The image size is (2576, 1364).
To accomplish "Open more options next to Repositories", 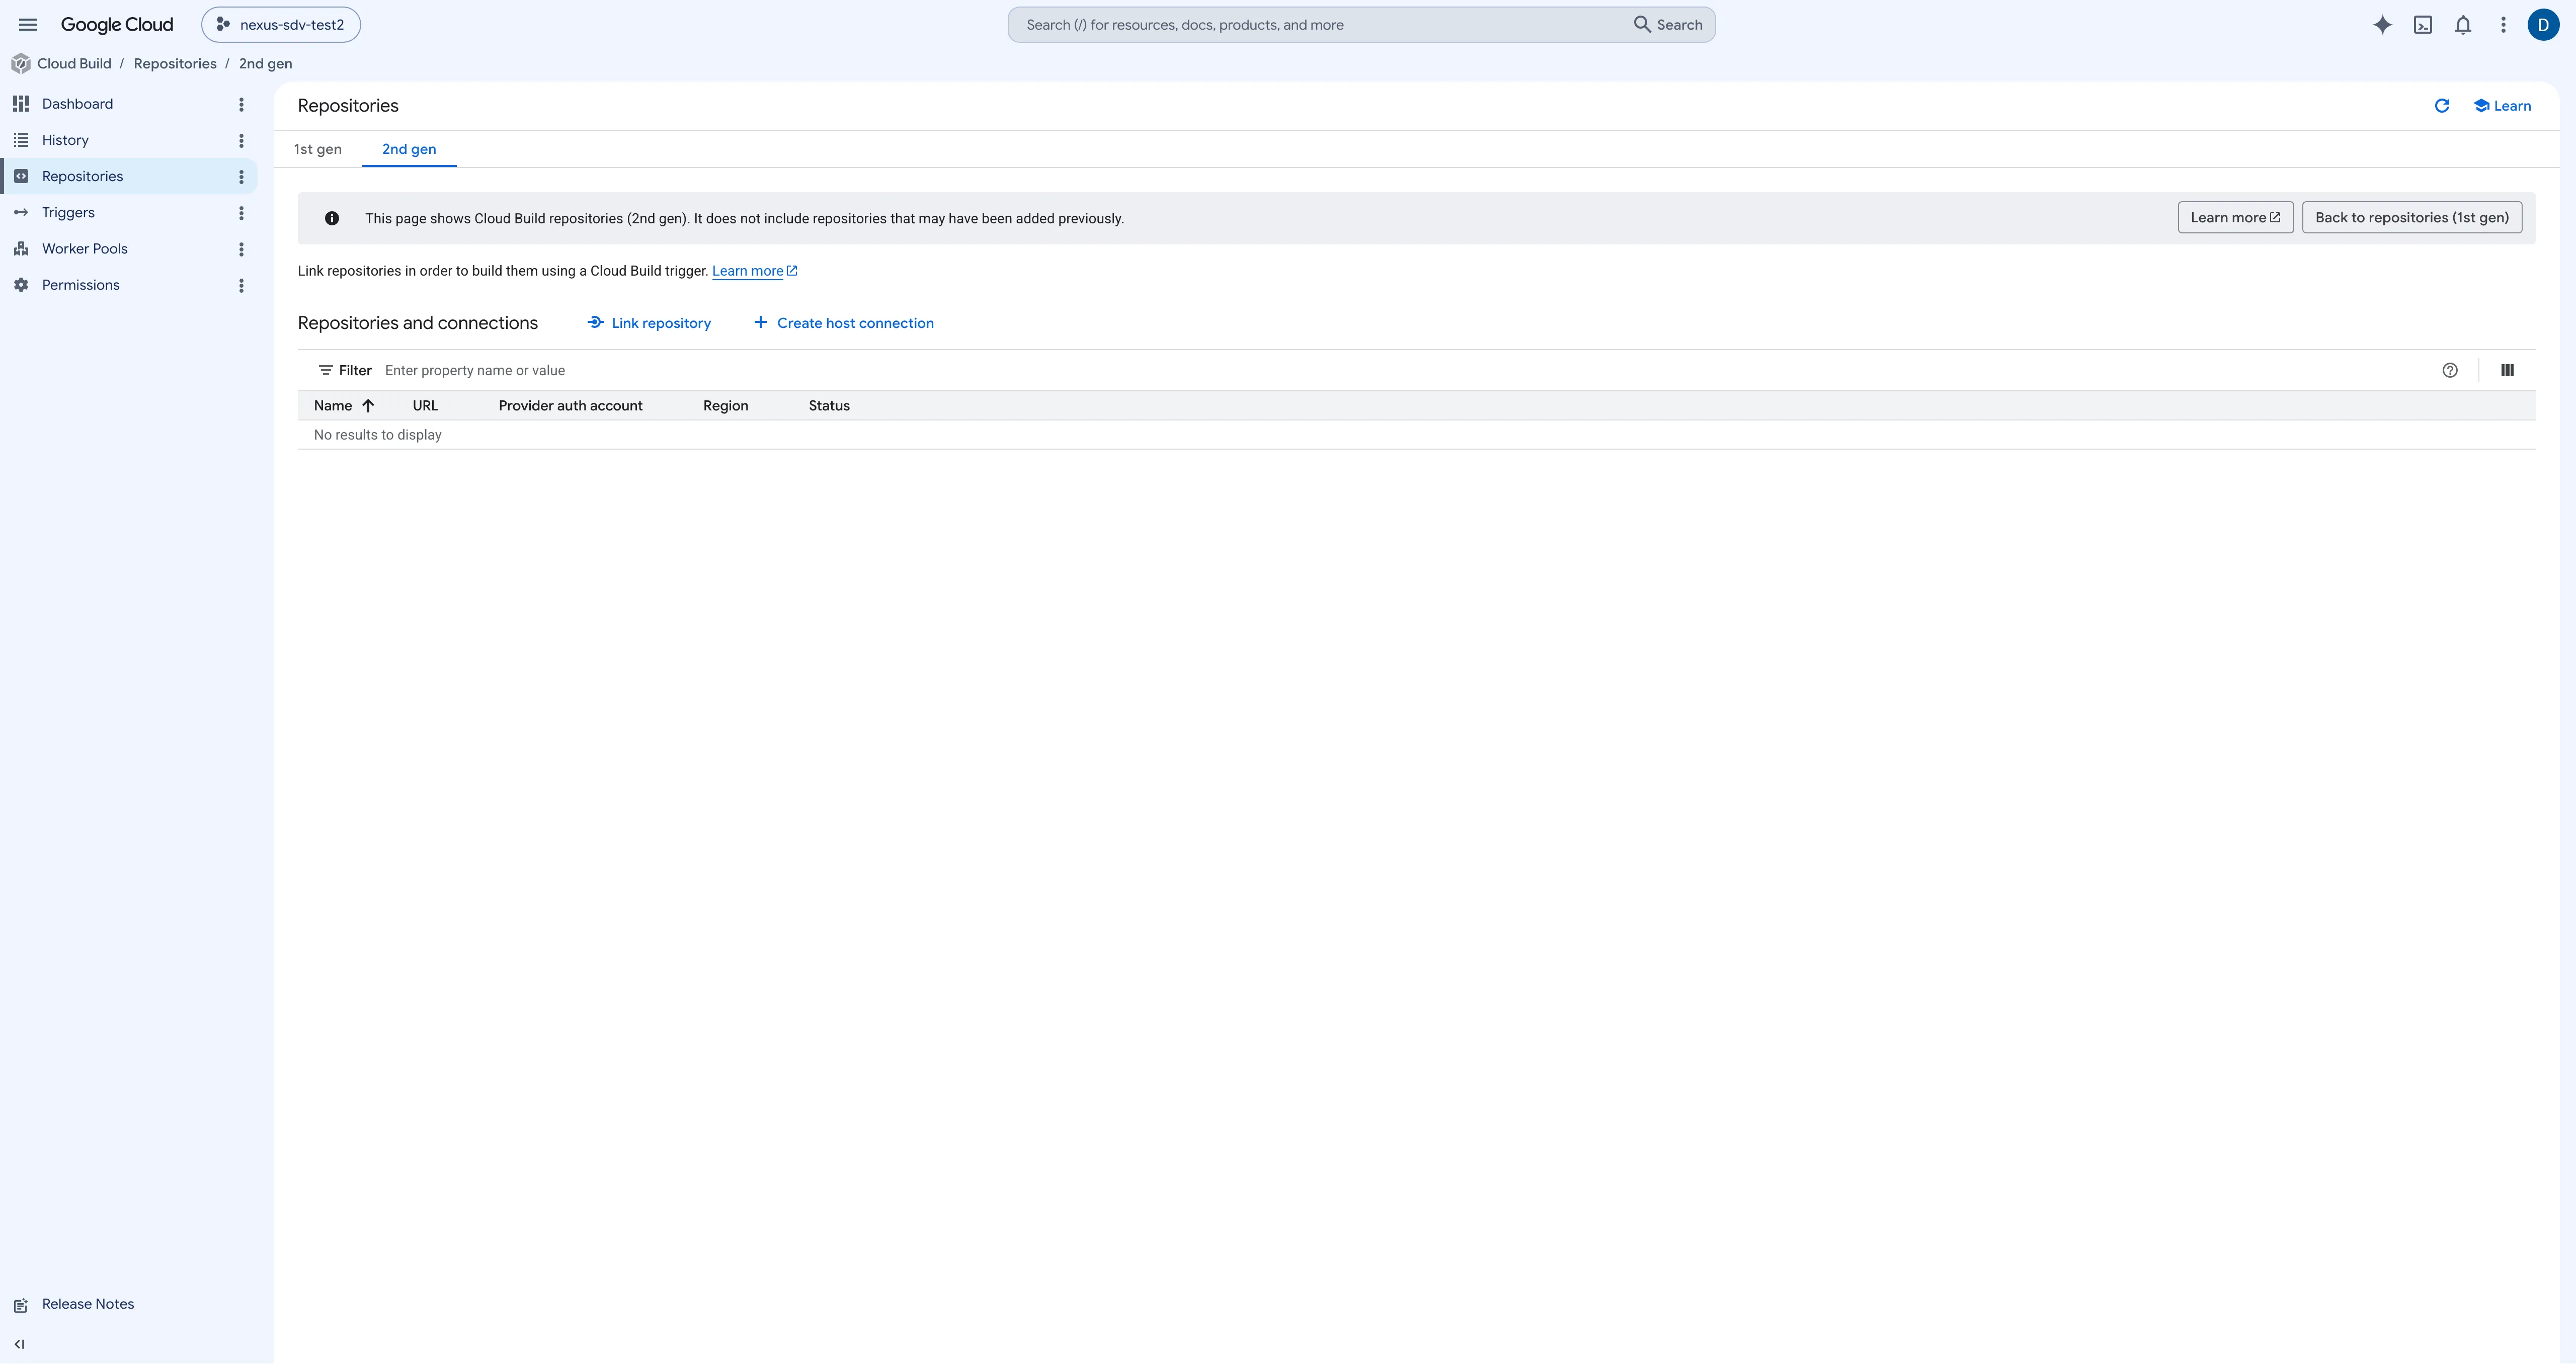I will point(241,177).
